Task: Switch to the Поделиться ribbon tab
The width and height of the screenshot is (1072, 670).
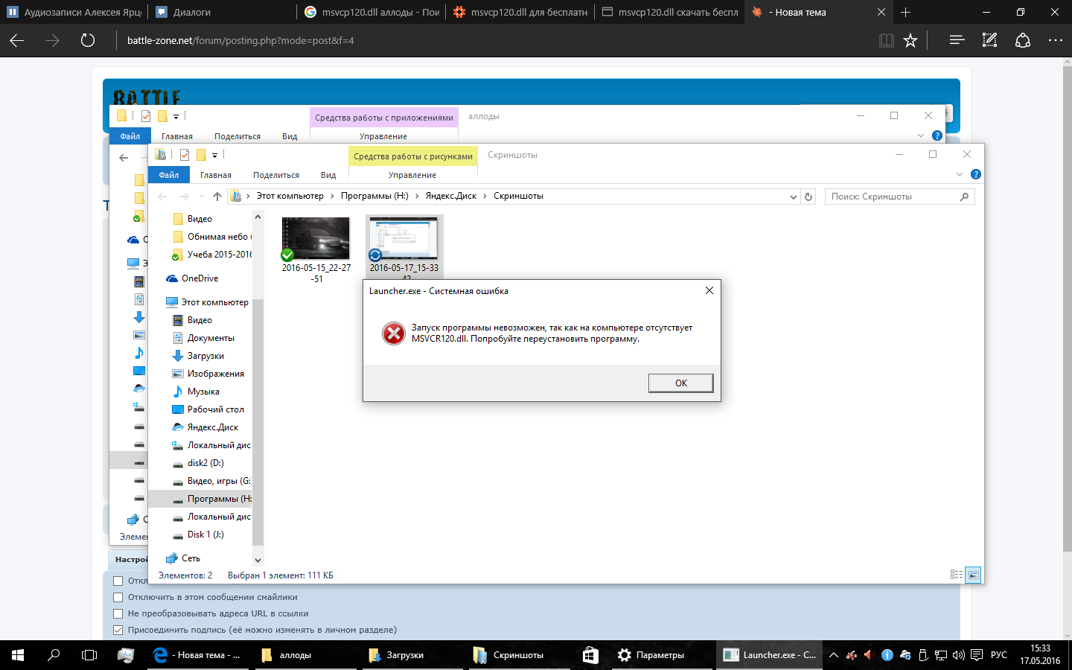Action: [275, 175]
